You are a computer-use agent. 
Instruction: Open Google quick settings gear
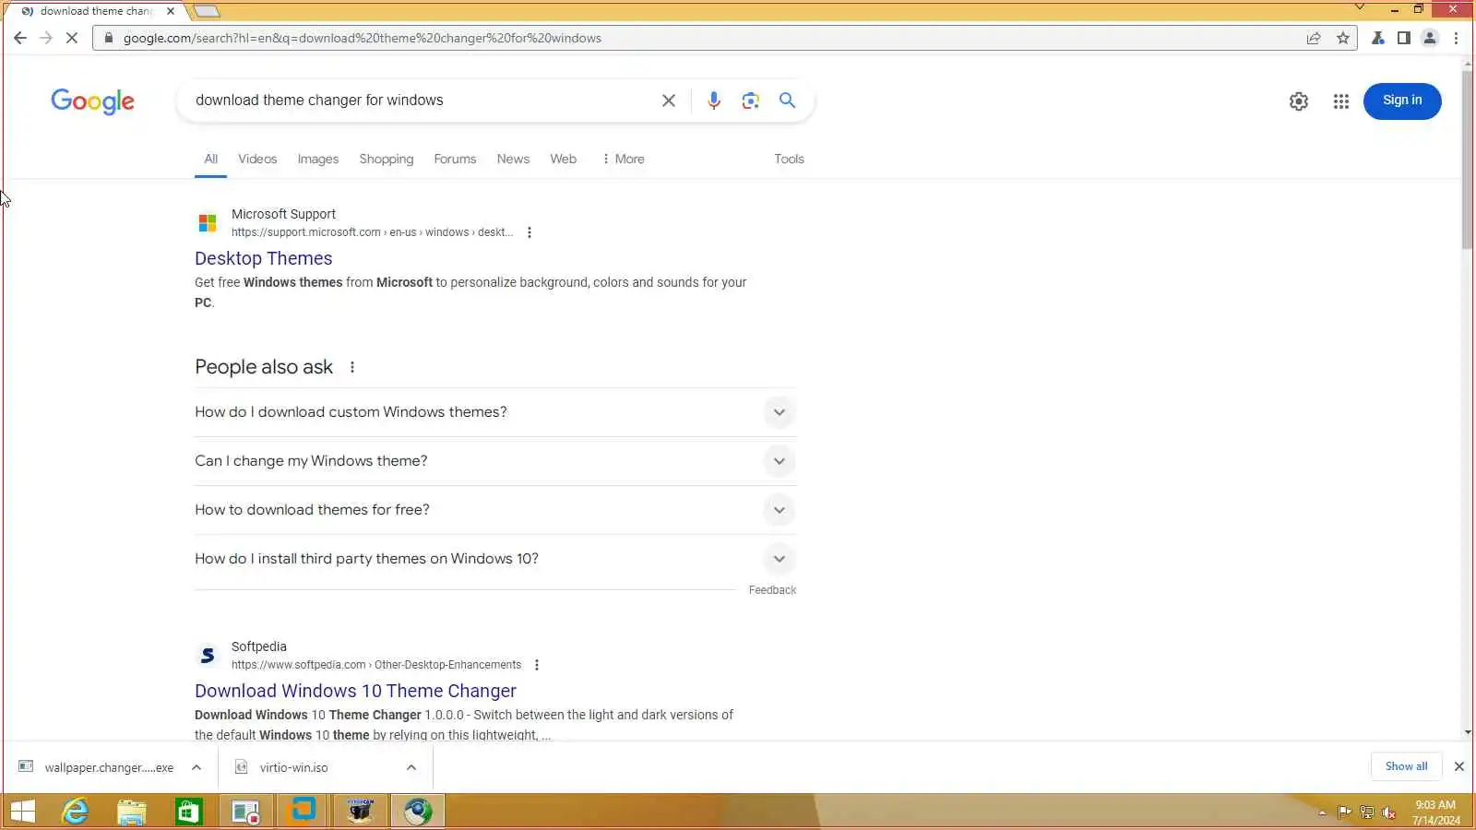pyautogui.click(x=1299, y=101)
